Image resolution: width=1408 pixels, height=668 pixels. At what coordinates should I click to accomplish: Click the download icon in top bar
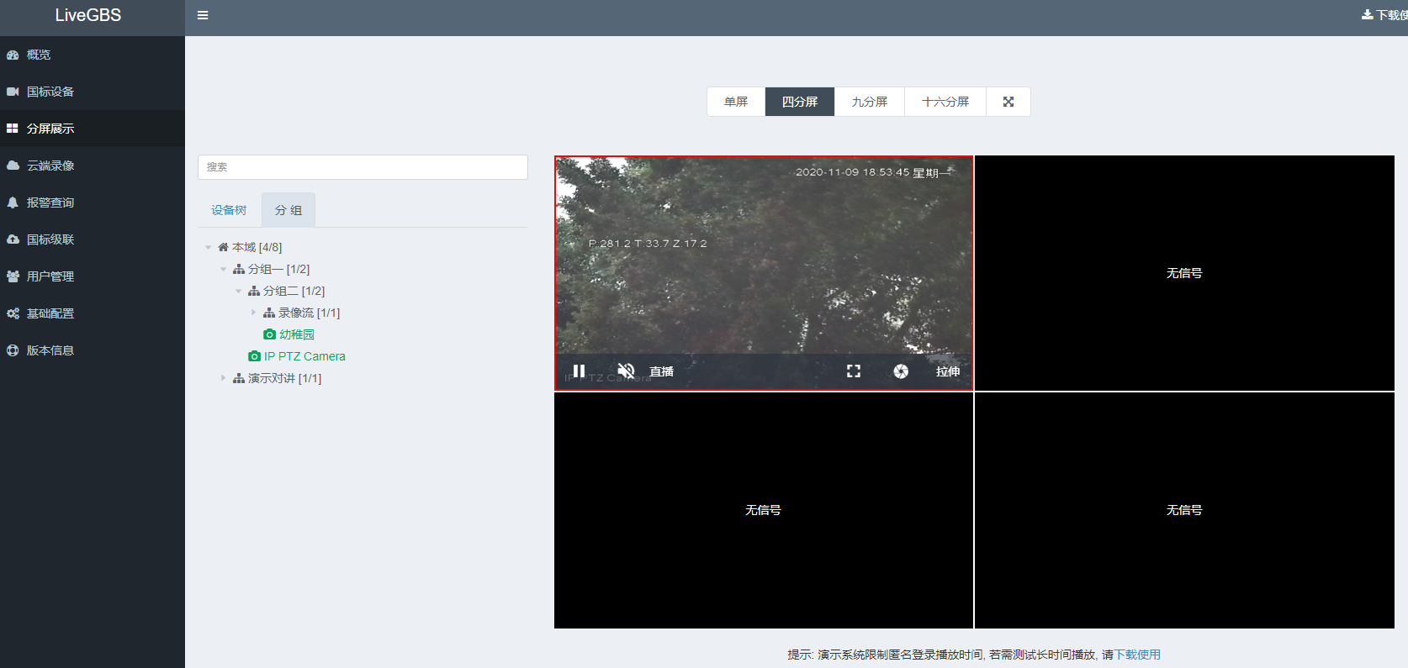1368,14
